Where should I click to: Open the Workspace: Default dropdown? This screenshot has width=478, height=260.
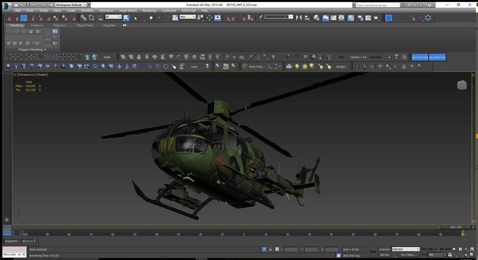[x=70, y=4]
